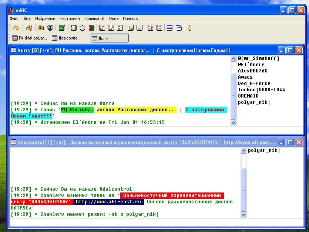The height and width of the screenshot is (232, 309).
Task: Click the Timer stopwatch toolbar icon
Action: click(83, 28)
